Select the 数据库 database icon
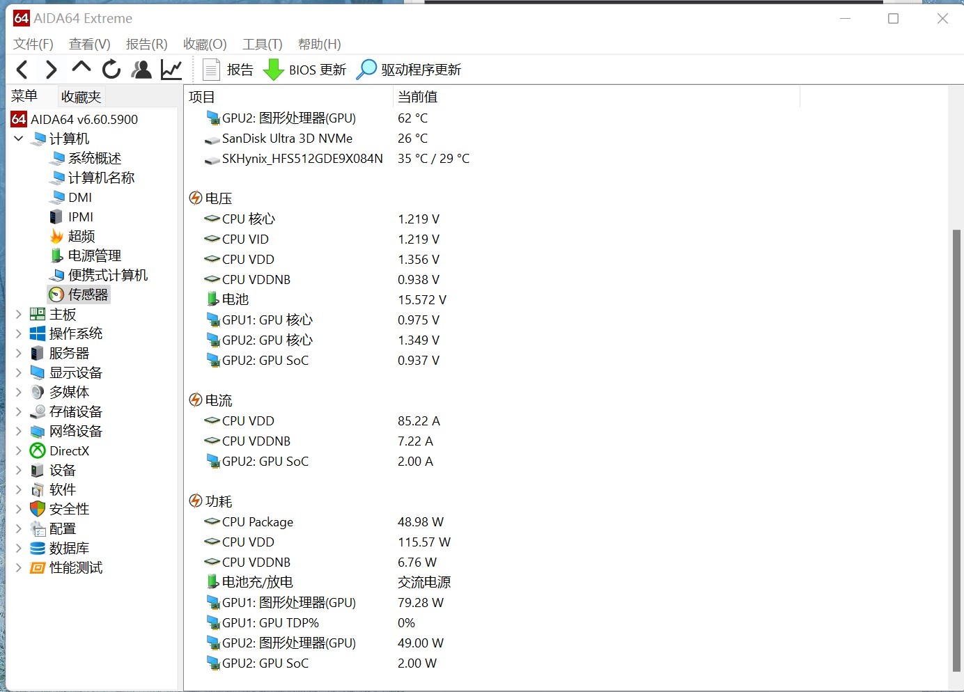Image resolution: width=964 pixels, height=692 pixels. (38, 548)
